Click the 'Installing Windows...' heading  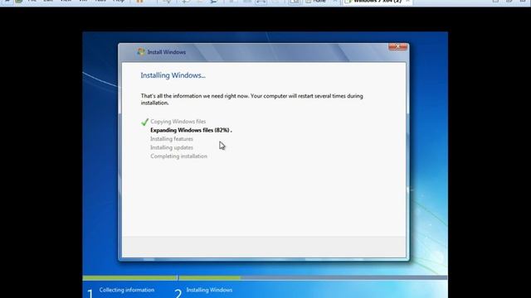point(173,75)
